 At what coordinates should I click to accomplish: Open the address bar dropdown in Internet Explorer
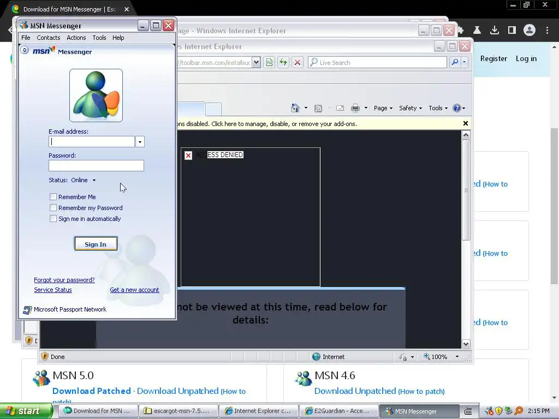click(256, 63)
